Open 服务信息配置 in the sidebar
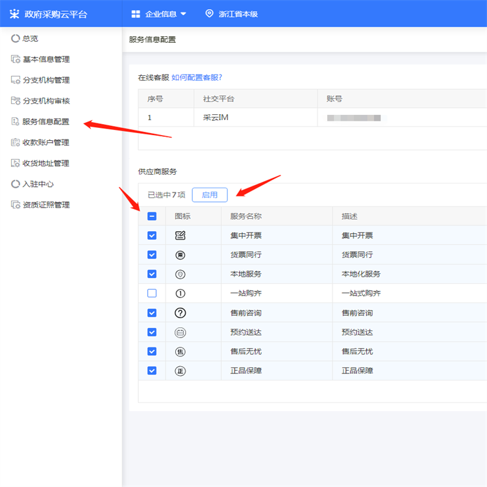 pos(45,121)
